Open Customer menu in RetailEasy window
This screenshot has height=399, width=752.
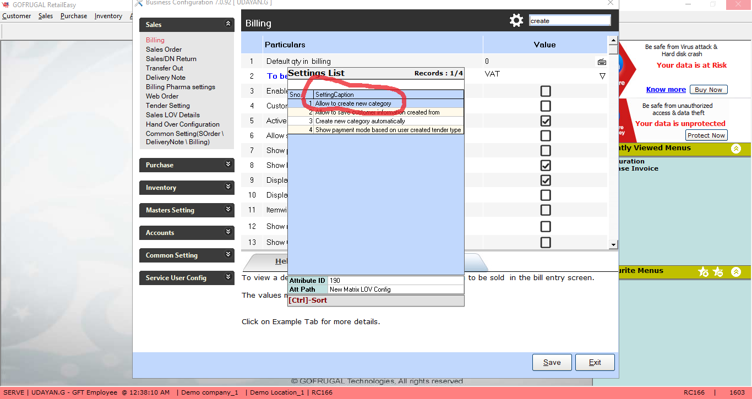tap(17, 16)
